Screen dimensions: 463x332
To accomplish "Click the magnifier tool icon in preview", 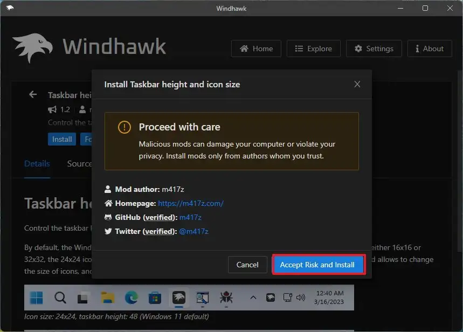I will pyautogui.click(x=203, y=298).
